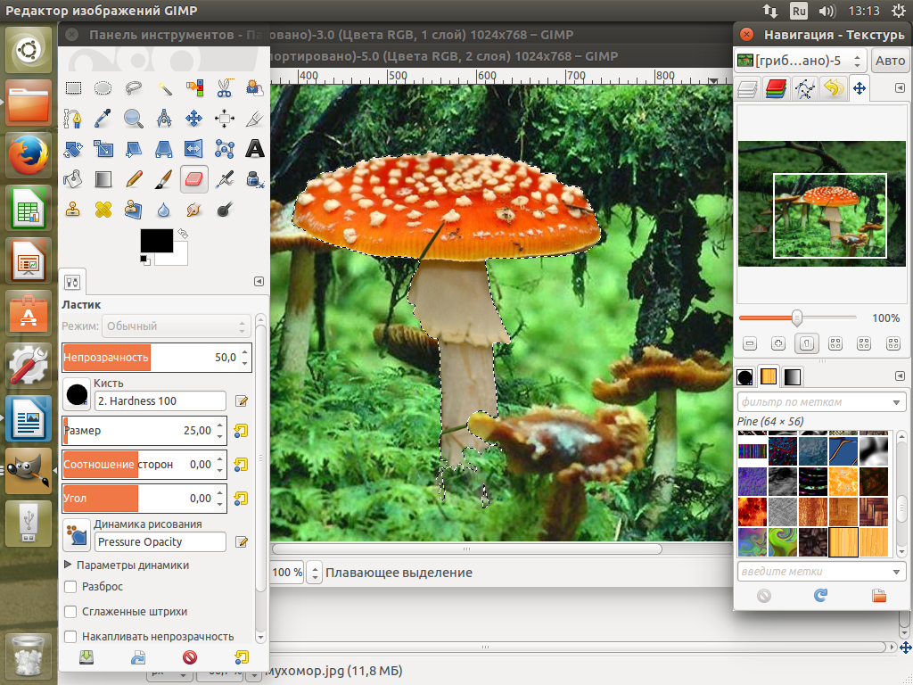Image resolution: width=913 pixels, height=685 pixels.
Task: Select the Fuzzy Select magic wand tool
Action: 164,88
